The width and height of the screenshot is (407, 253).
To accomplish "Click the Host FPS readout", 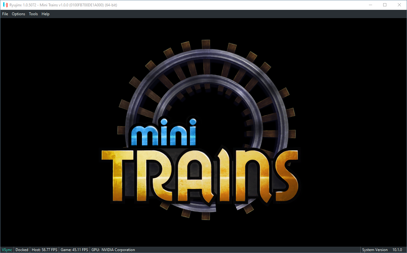I will [x=44, y=250].
